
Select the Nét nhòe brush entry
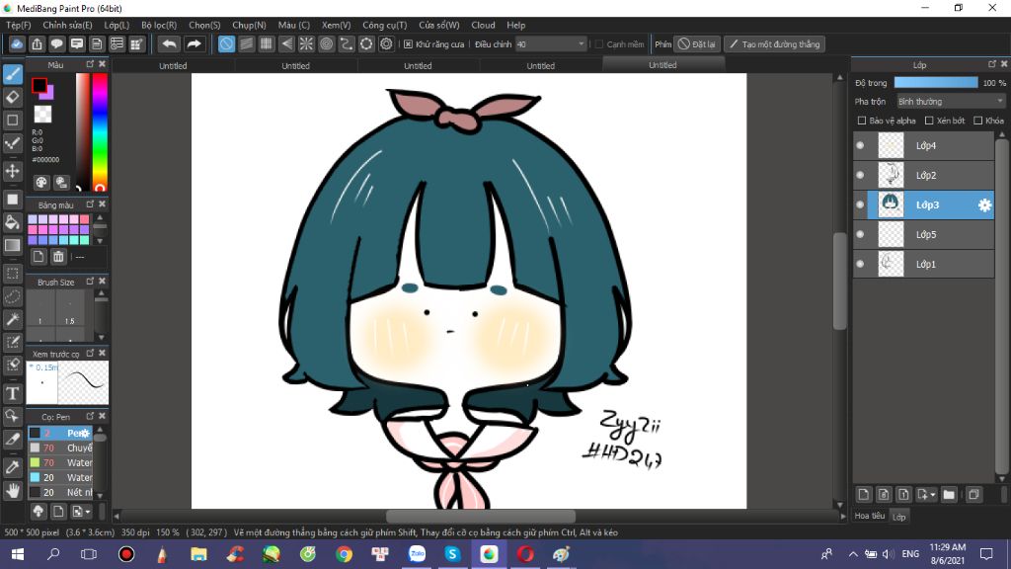coord(60,492)
